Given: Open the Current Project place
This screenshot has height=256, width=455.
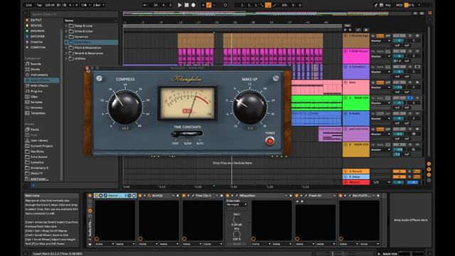Looking at the screenshot, I should coord(41,146).
